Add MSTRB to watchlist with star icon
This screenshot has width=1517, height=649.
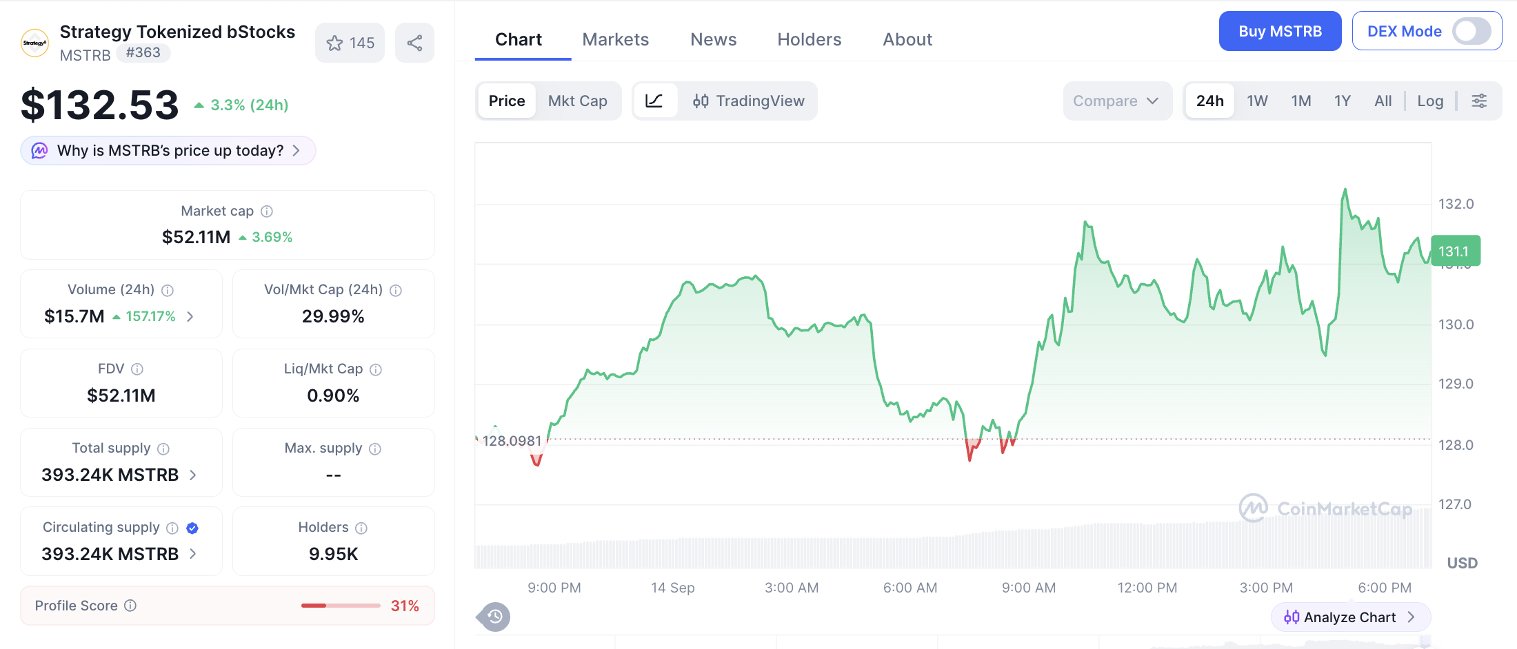coord(350,43)
